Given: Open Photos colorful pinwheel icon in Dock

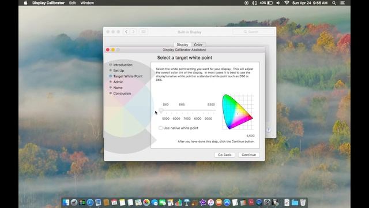Looking at the screenshot, I should click(x=146, y=202).
